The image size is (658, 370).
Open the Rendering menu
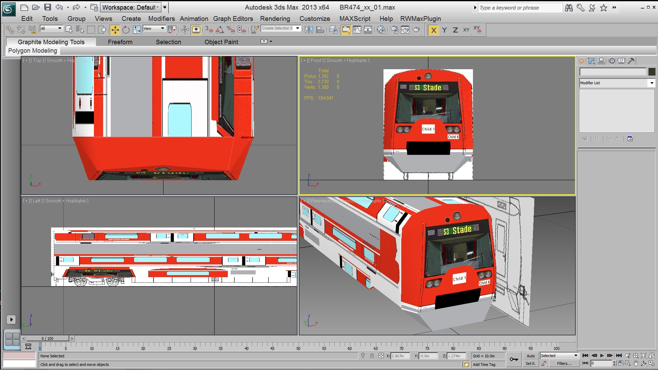click(275, 18)
